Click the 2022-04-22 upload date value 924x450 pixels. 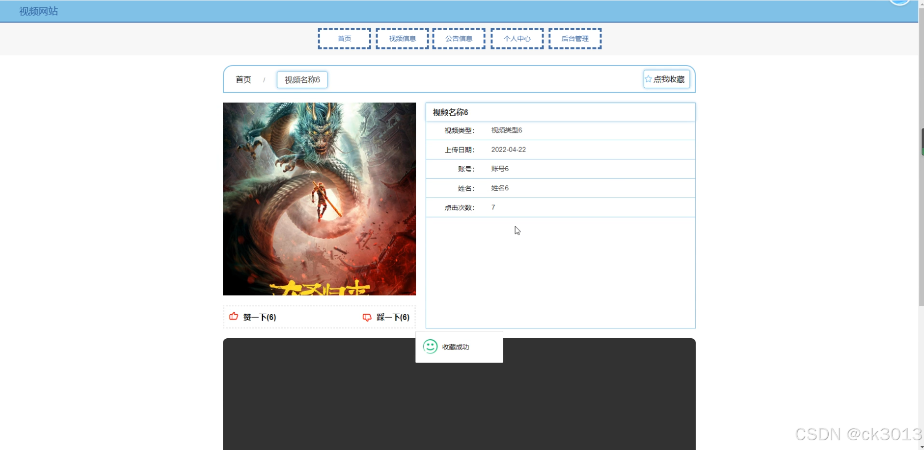pyautogui.click(x=508, y=150)
